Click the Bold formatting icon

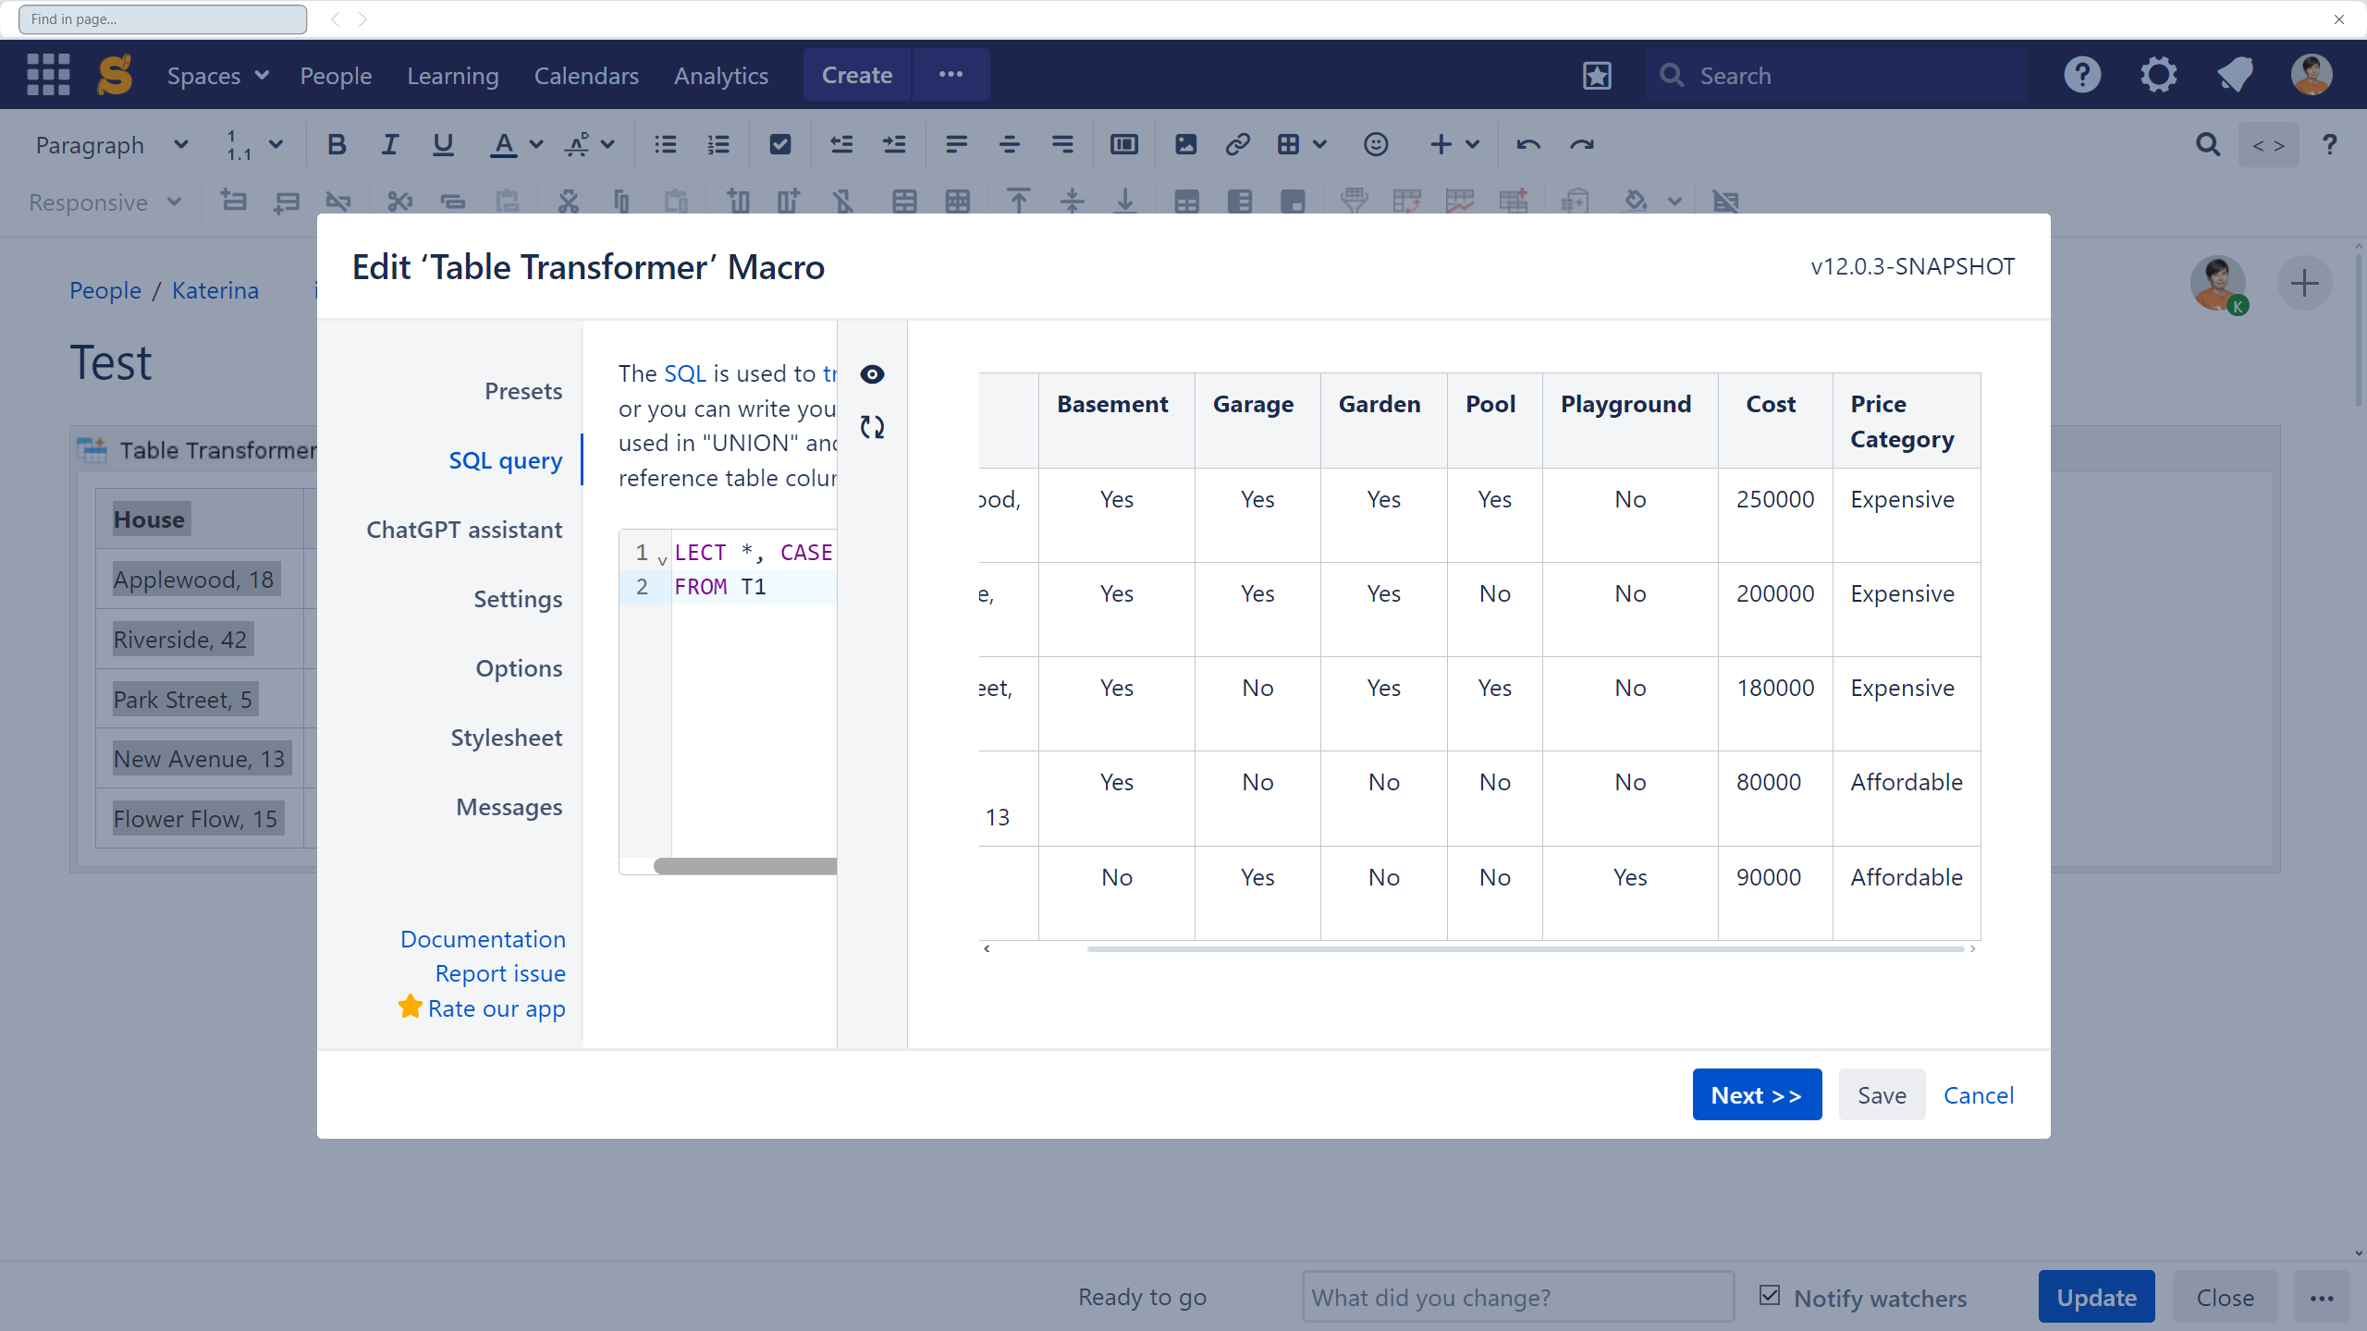(x=337, y=145)
